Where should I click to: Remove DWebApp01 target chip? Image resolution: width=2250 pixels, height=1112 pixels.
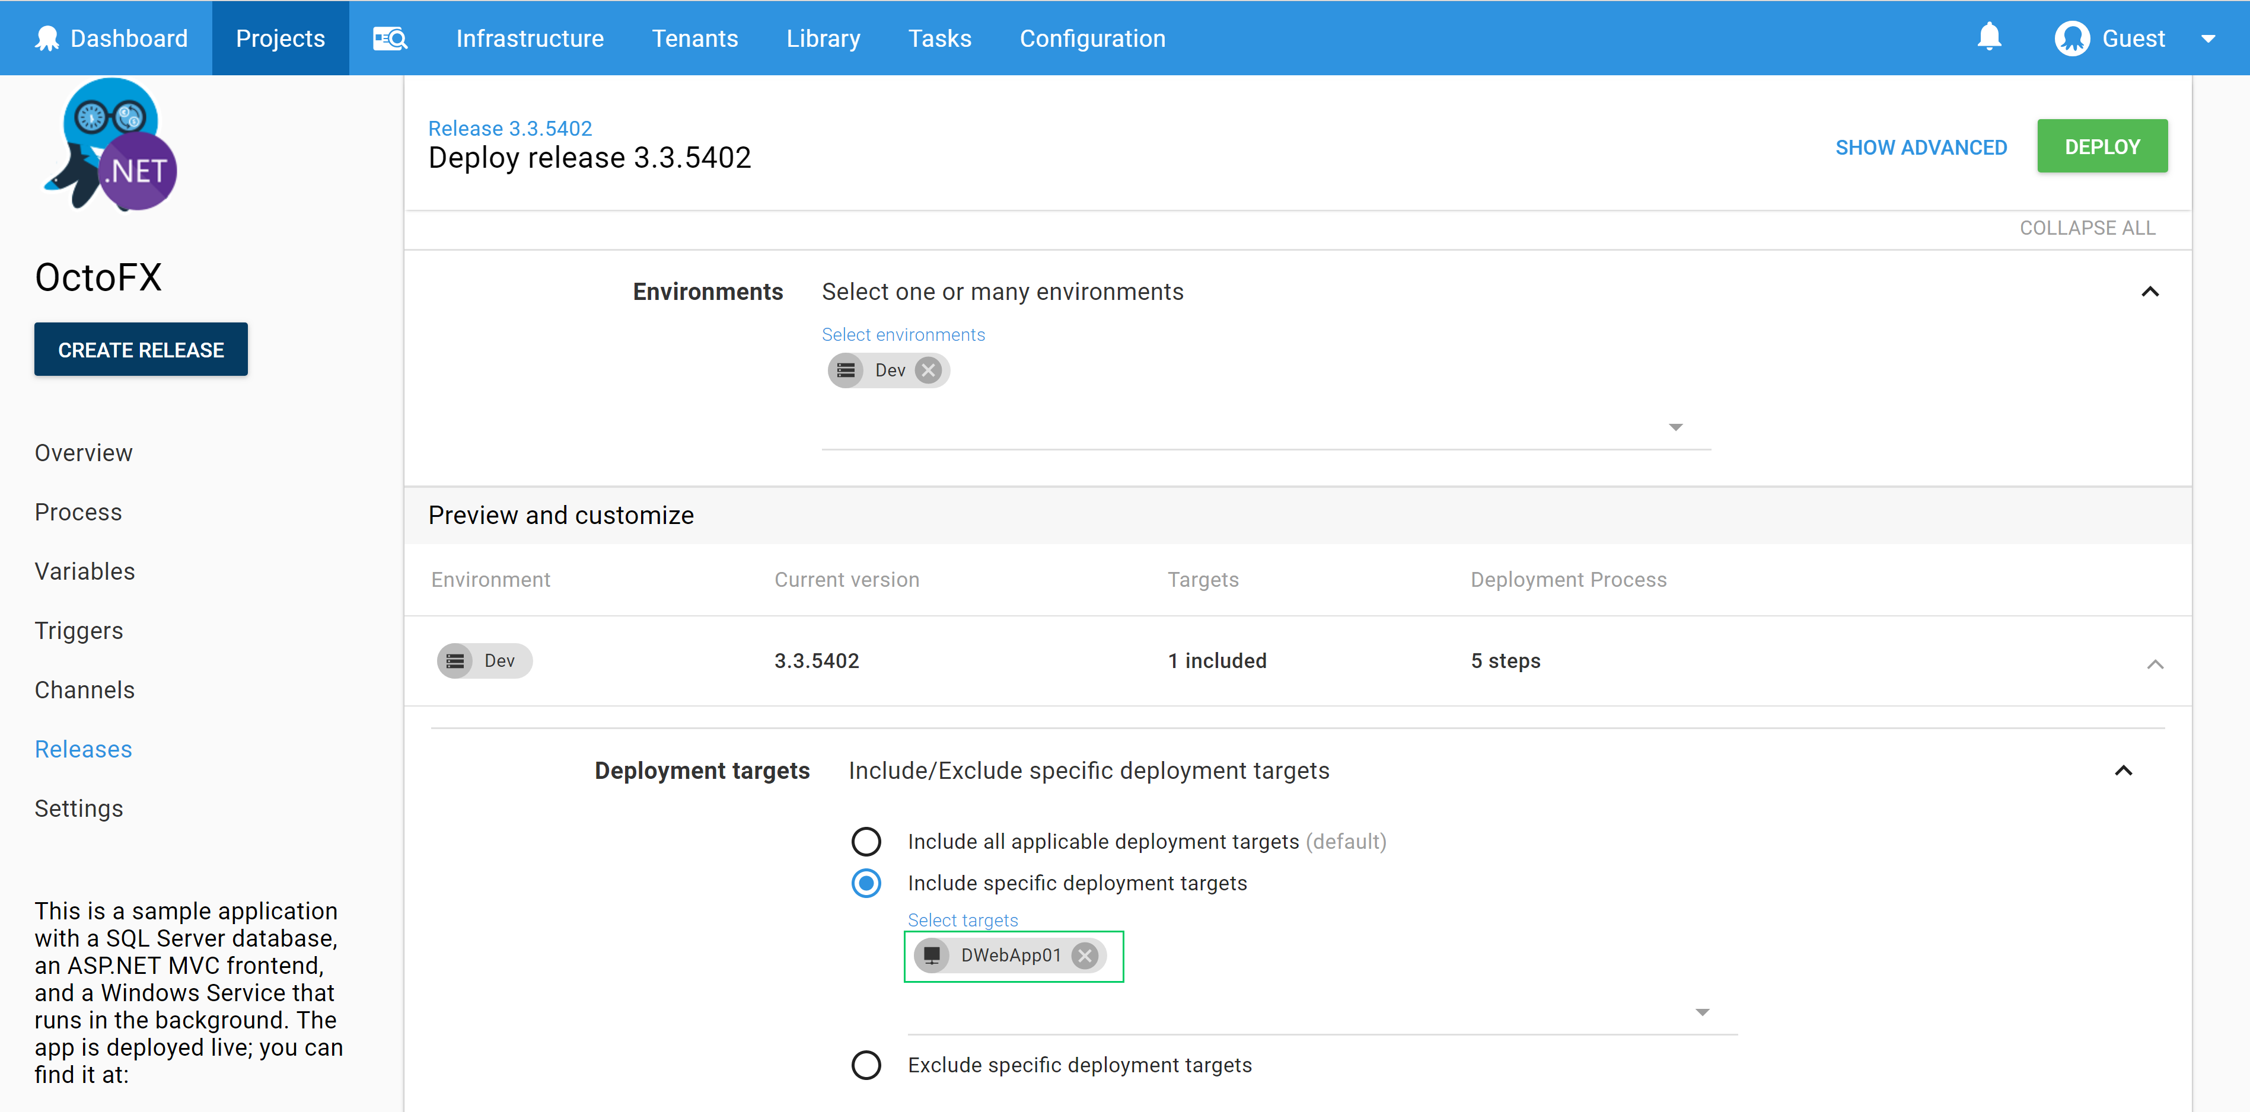1085,955
